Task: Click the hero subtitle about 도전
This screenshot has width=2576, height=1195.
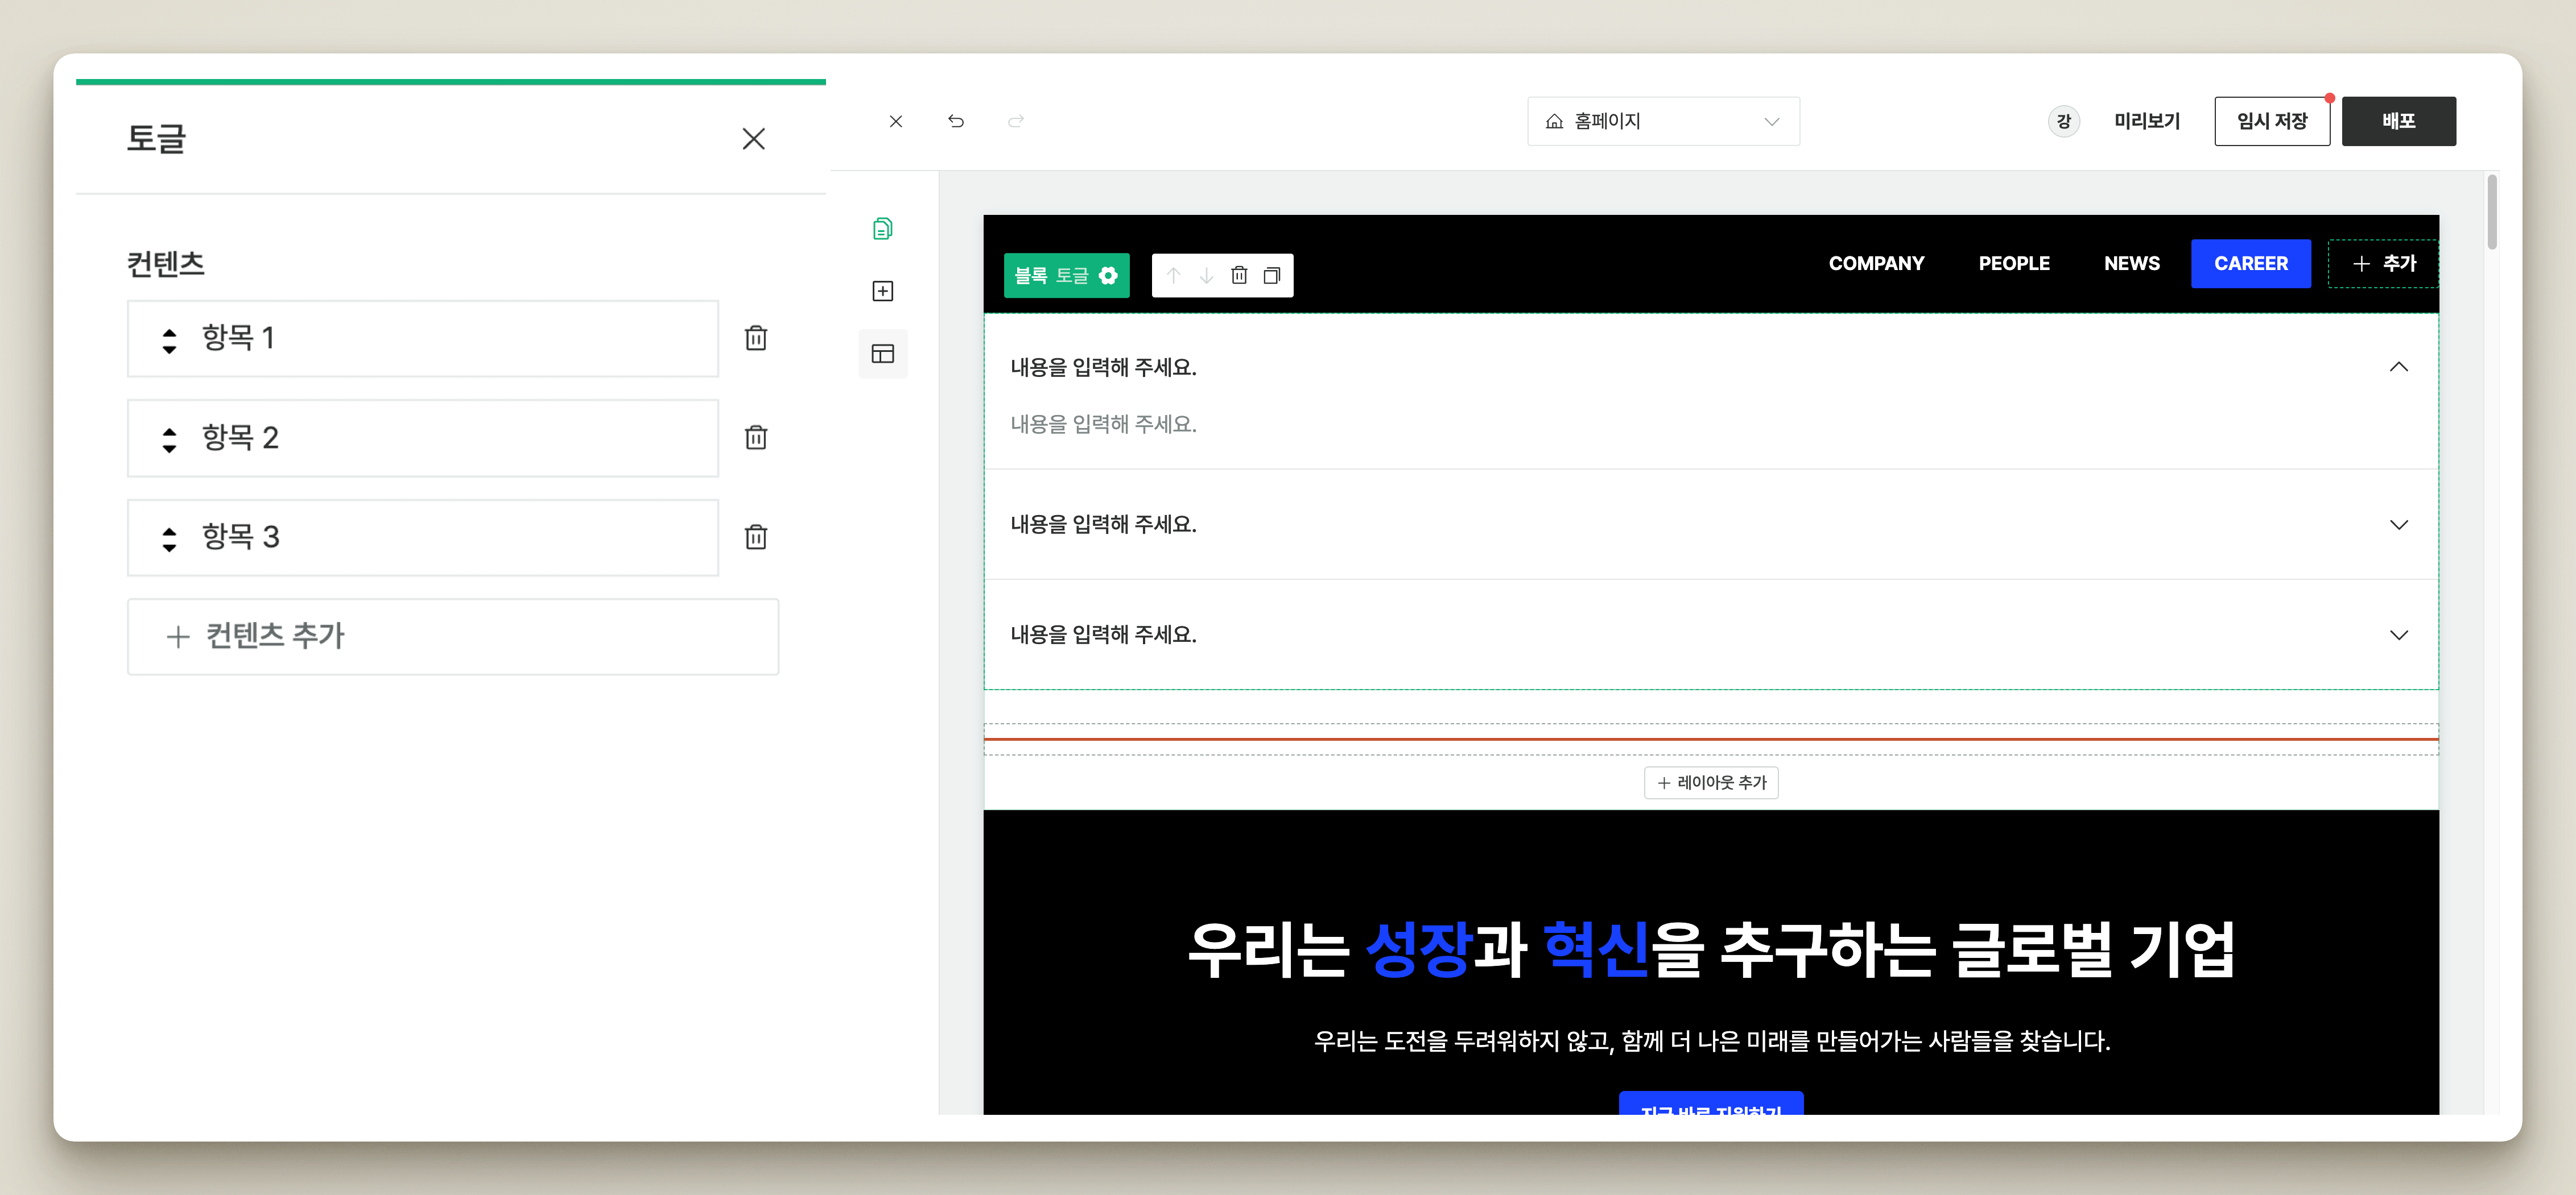Action: pos(1711,1041)
